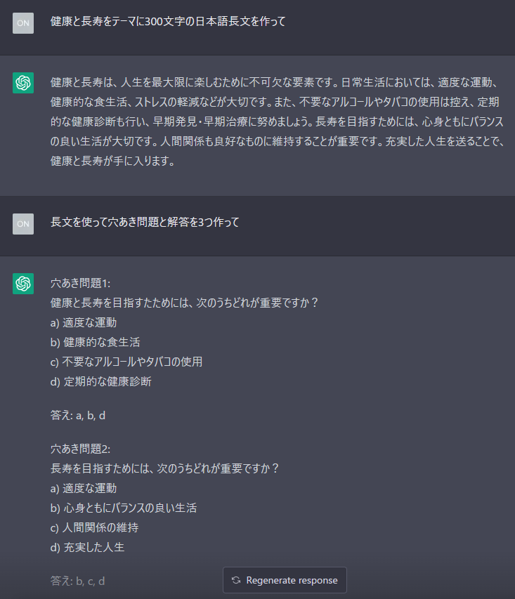The image size is (515, 599).
Task: Click the ON avatar beside the first prompt
Action: tap(23, 22)
